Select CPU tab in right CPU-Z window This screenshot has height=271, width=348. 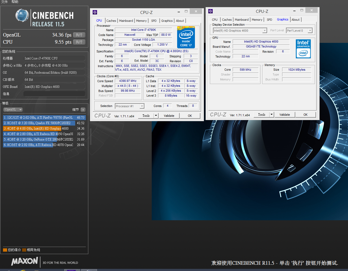point(215,20)
